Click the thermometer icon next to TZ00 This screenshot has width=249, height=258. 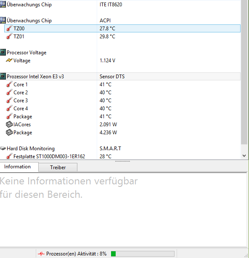(9, 29)
